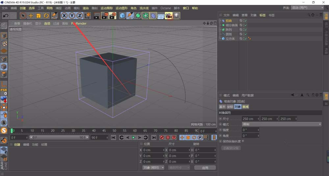Open the 渲染 menu
This screenshot has height=176, width=329.
[x=86, y=8]
